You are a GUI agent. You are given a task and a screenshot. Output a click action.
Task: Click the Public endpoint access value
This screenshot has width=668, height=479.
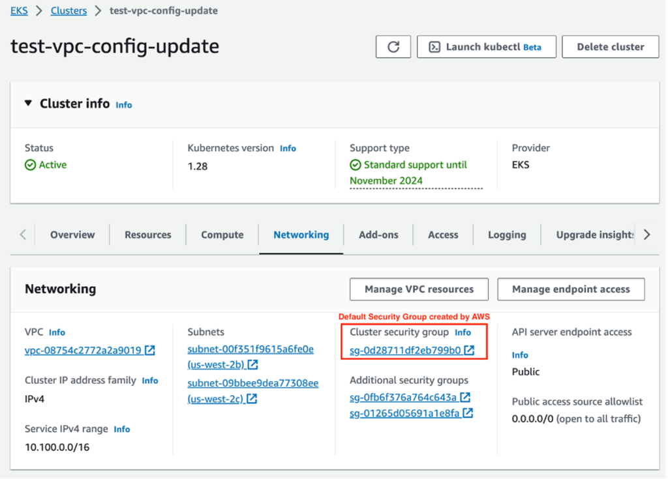(526, 371)
